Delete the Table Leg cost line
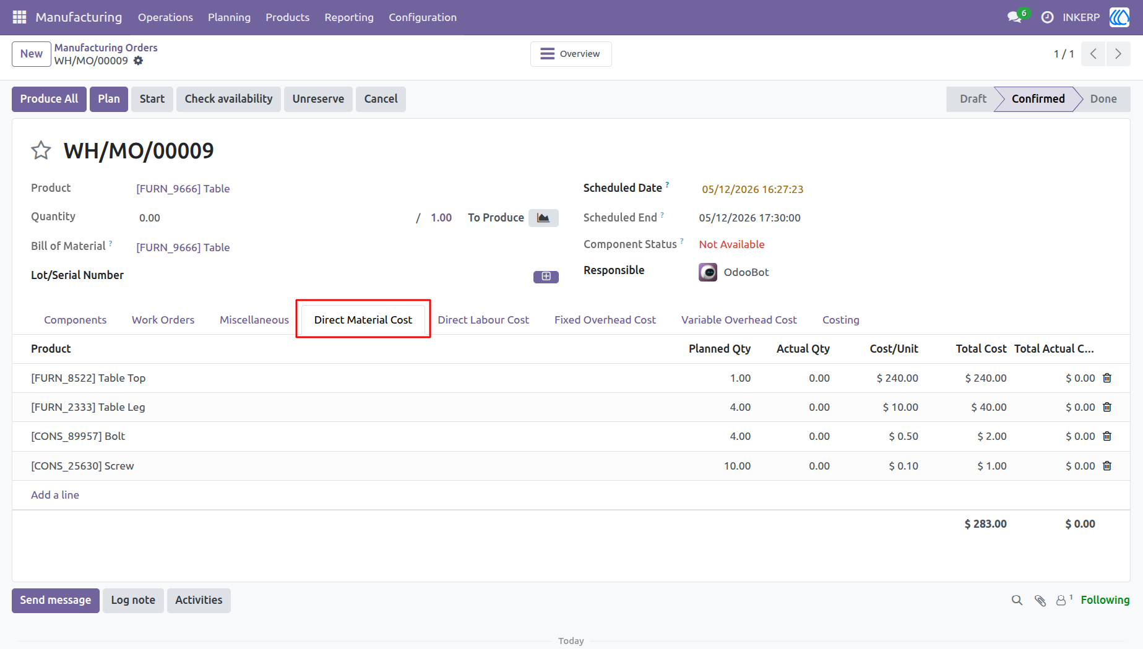 (1107, 407)
